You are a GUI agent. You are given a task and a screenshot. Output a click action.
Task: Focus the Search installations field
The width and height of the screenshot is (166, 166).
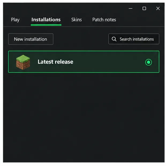[x=134, y=39]
